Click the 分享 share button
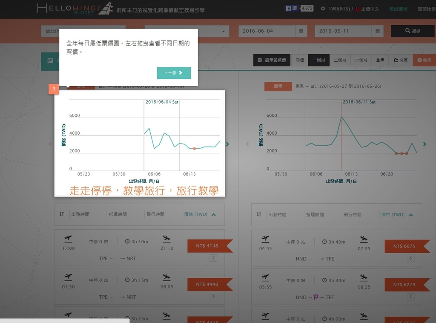436x323 pixels. (x=401, y=60)
